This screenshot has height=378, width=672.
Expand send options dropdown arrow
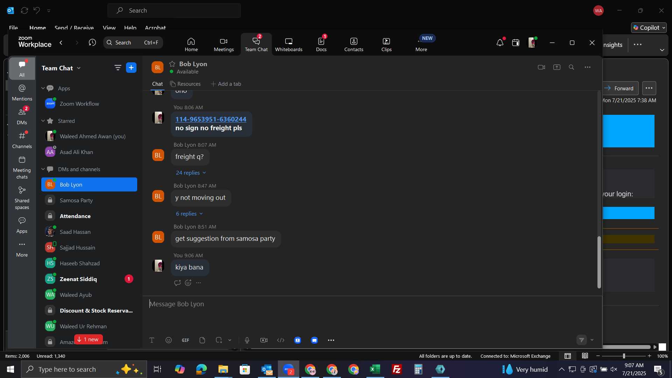pyautogui.click(x=592, y=340)
